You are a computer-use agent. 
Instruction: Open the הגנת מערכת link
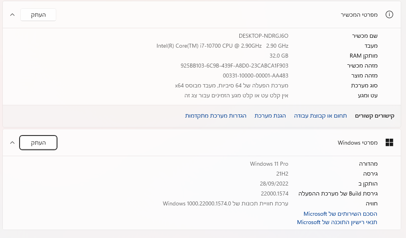(270, 116)
